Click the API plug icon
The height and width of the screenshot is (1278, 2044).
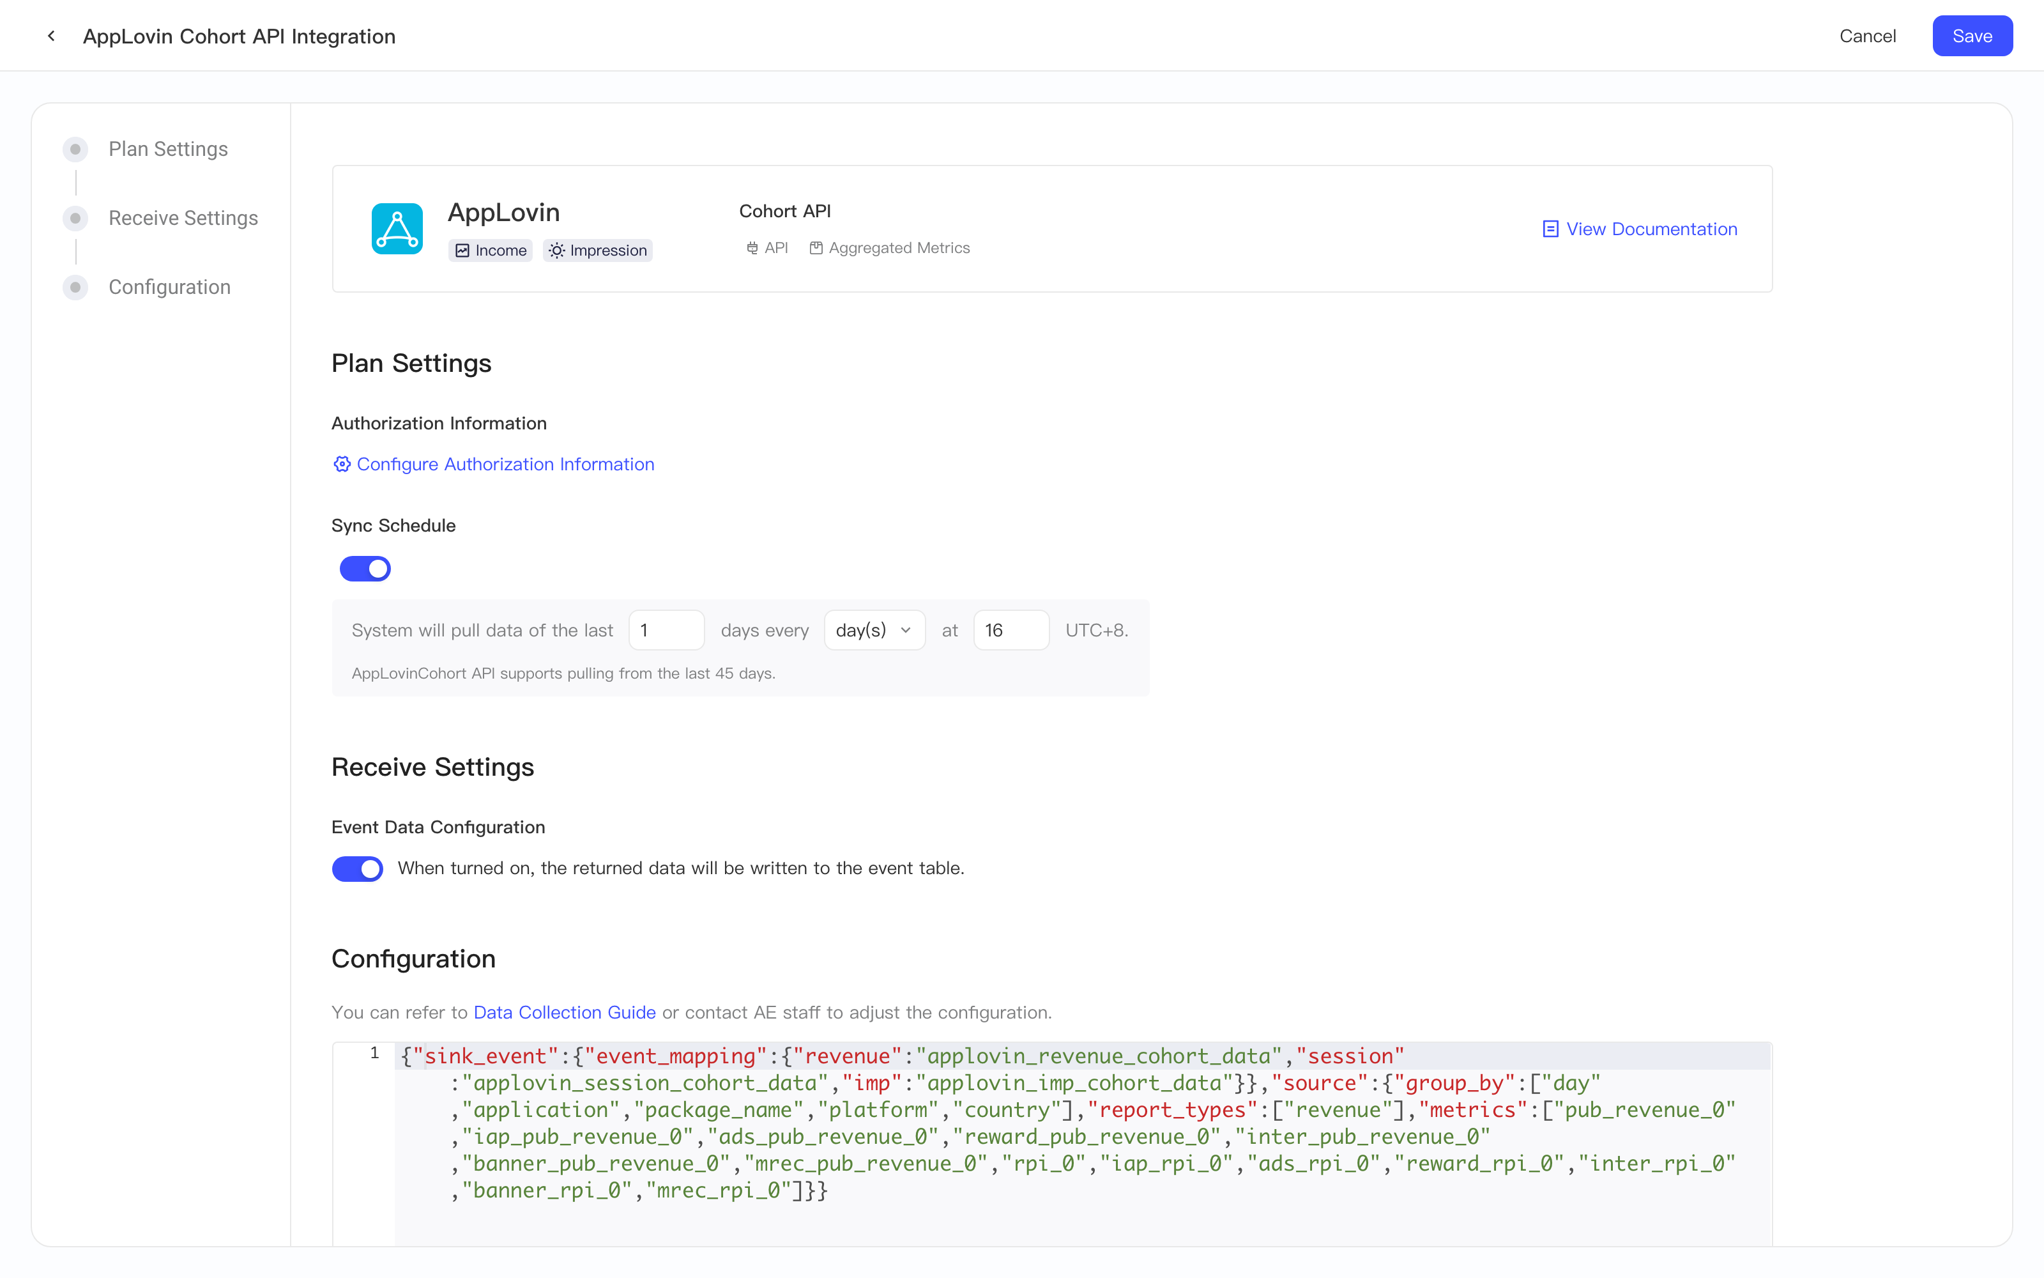752,248
